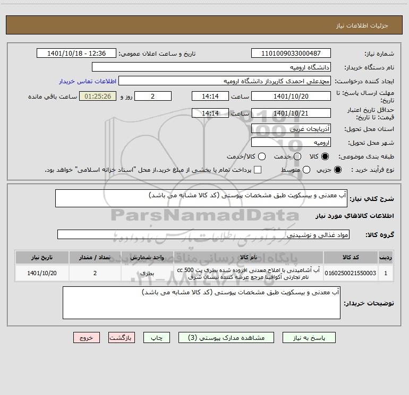Select the متوسط purchase type radio
Screen dimensions: 409x395
pos(306,170)
